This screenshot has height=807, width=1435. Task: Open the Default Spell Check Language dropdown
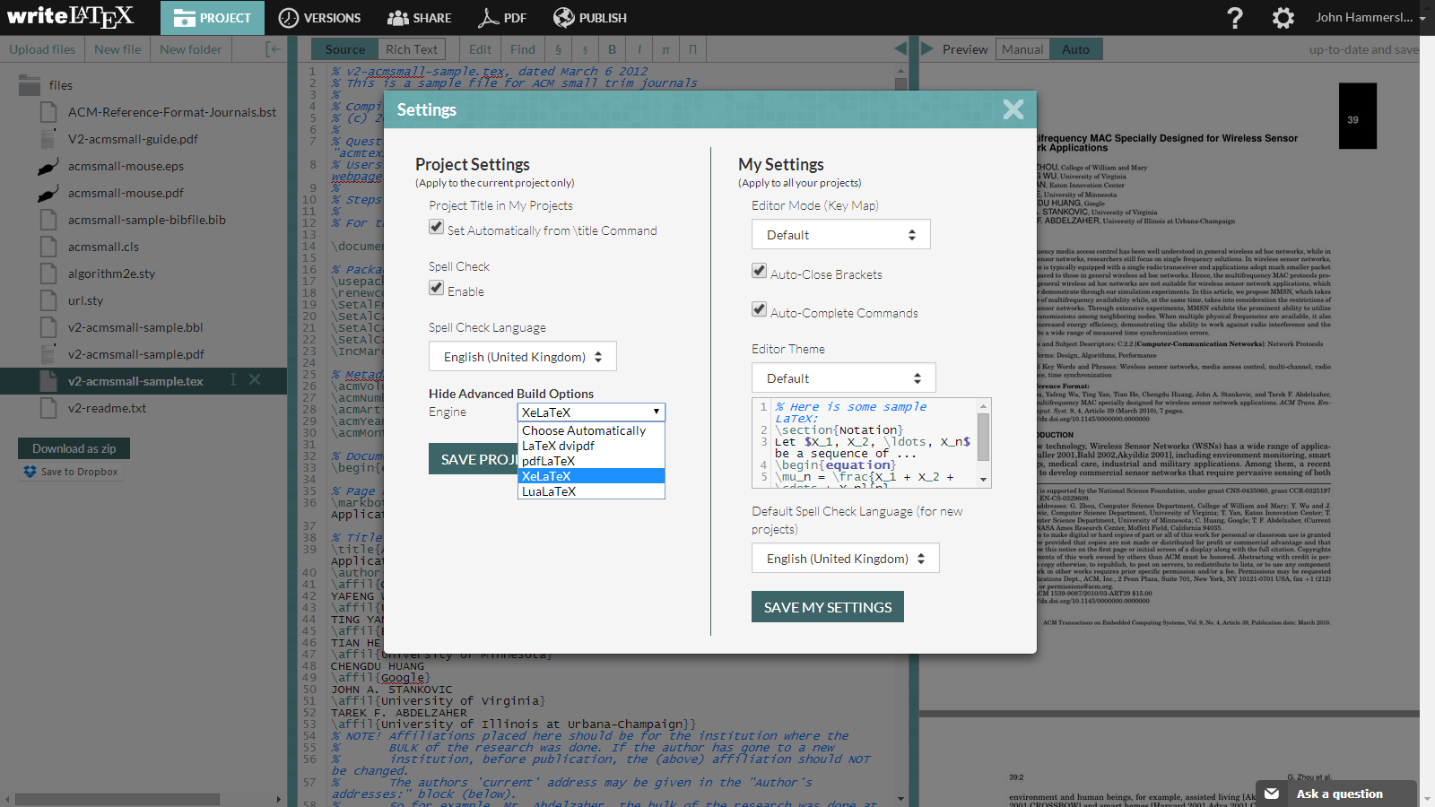click(x=846, y=558)
